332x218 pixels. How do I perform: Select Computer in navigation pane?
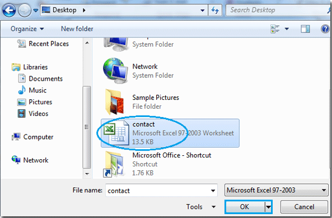click(38, 137)
